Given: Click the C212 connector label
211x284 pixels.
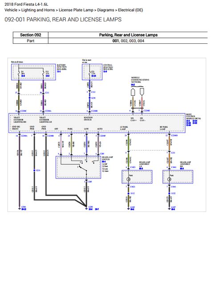Looking at the screenshot, I should coord(93,92).
